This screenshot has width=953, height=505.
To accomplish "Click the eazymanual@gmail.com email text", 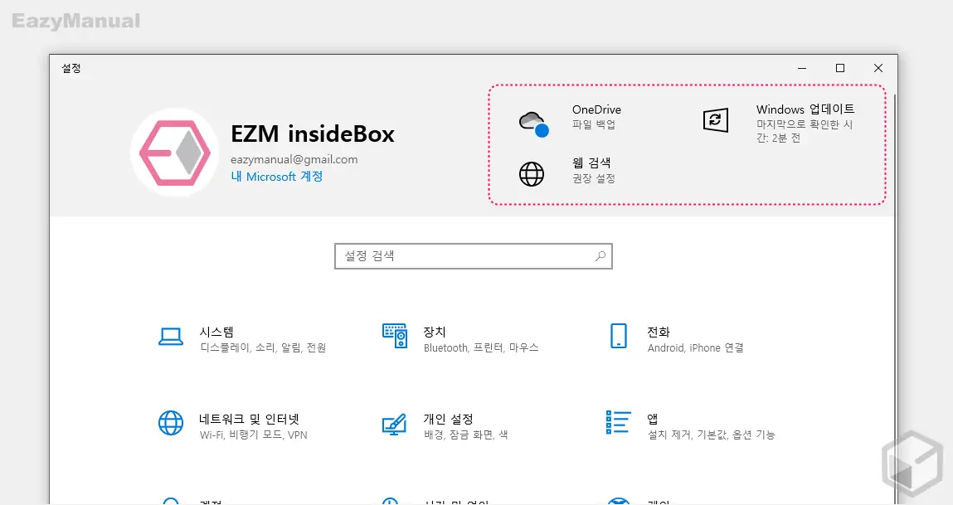I will point(294,159).
